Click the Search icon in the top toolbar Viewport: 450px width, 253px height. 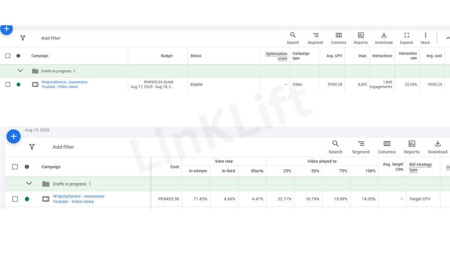(292, 35)
